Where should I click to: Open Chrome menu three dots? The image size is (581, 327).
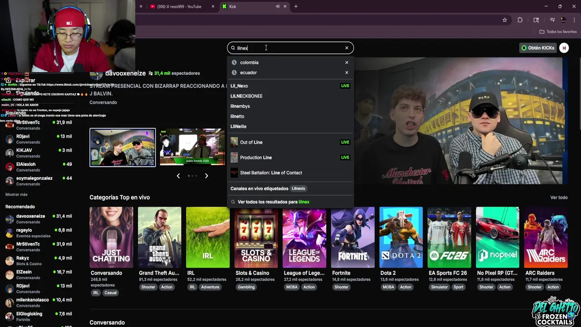tap(575, 20)
